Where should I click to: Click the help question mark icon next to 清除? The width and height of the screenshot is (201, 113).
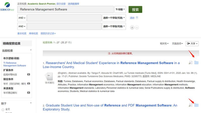pos(137,18)
